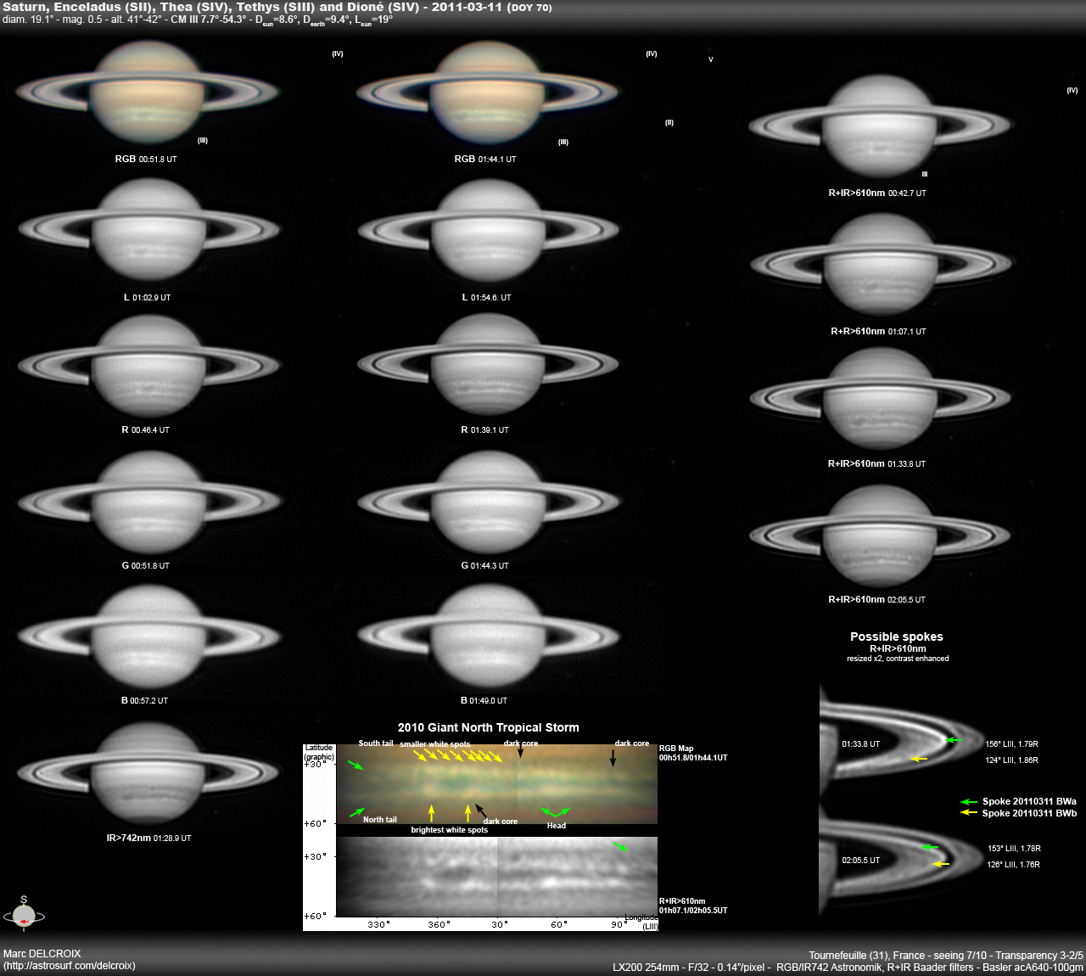
Task: Choose the B 00:57.2 UT Saturn image
Action: pyautogui.click(x=149, y=637)
